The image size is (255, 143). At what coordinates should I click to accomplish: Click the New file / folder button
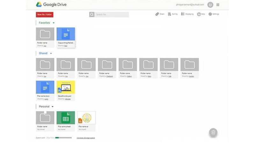pos(45,15)
